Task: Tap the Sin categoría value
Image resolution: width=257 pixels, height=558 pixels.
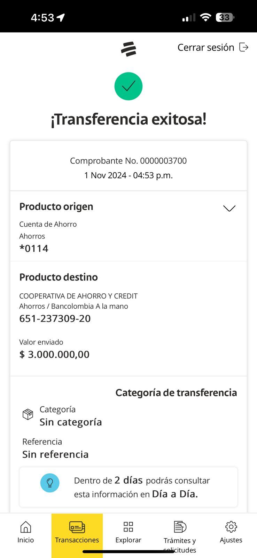Action: (x=71, y=422)
